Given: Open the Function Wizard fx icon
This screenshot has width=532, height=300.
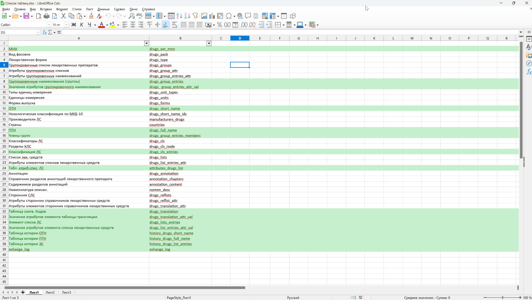Looking at the screenshot, I should tap(44, 32).
